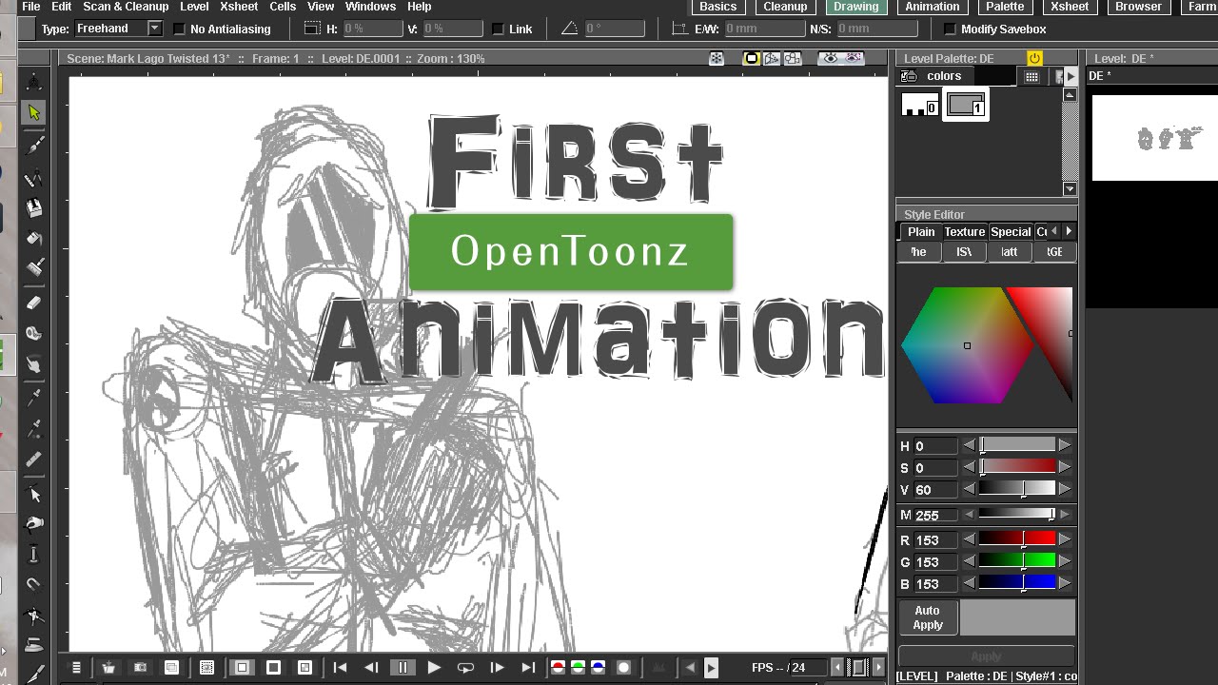Viewport: 1218px width, 685px height.
Task: Select the Pump tool
Action: pyautogui.click(x=34, y=554)
